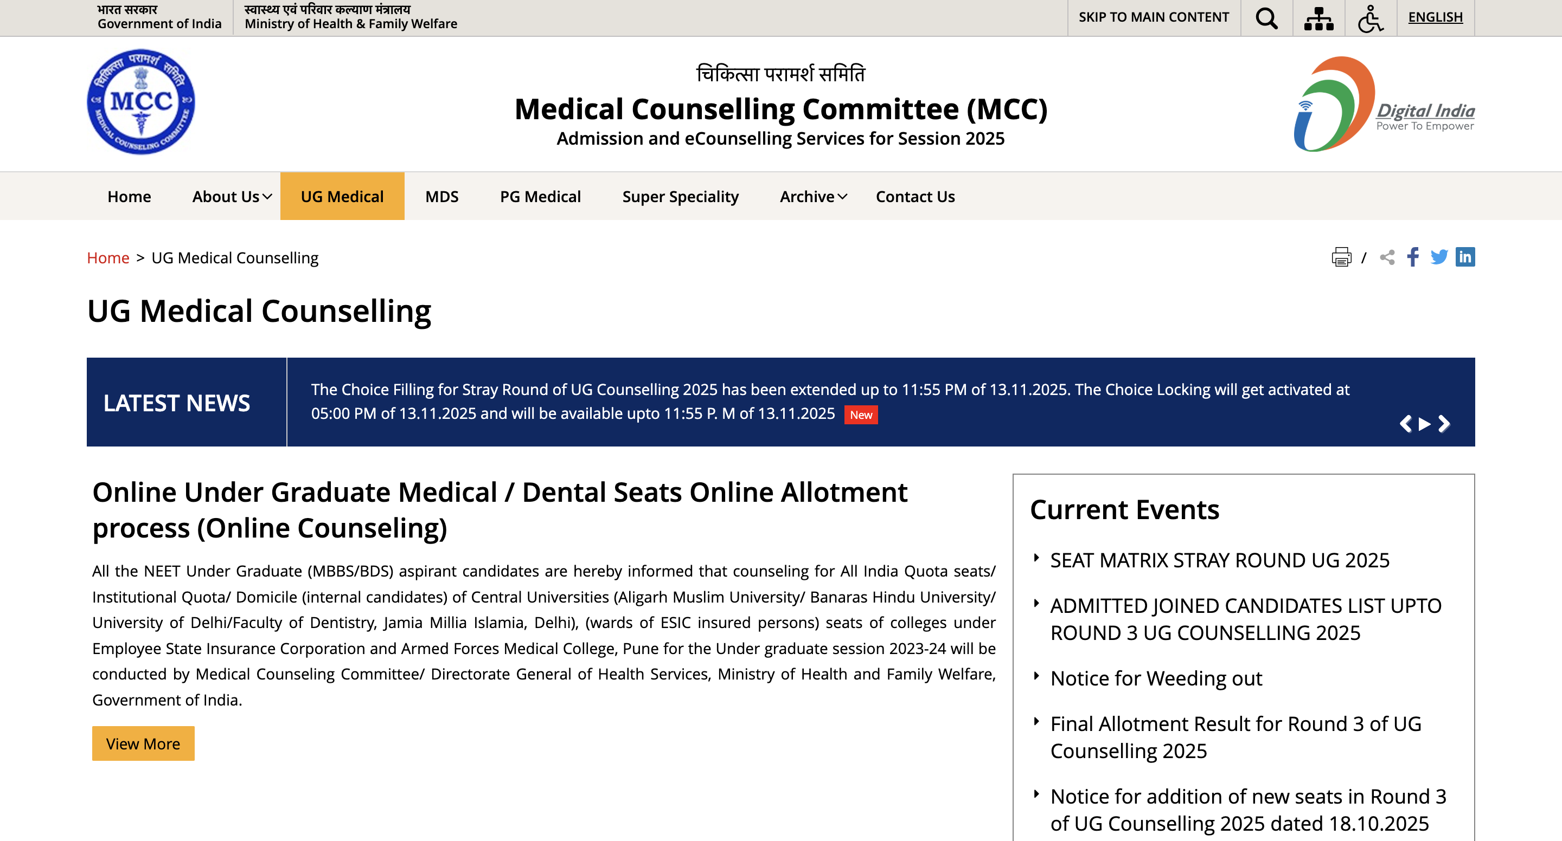Open Seat Matrix Stray Round UG 2025
This screenshot has width=1562, height=841.
click(1219, 560)
